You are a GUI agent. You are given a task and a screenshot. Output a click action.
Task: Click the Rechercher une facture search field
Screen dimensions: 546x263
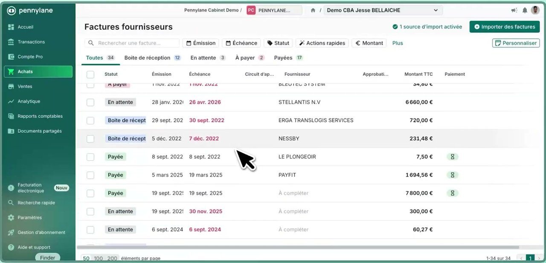tap(132, 43)
